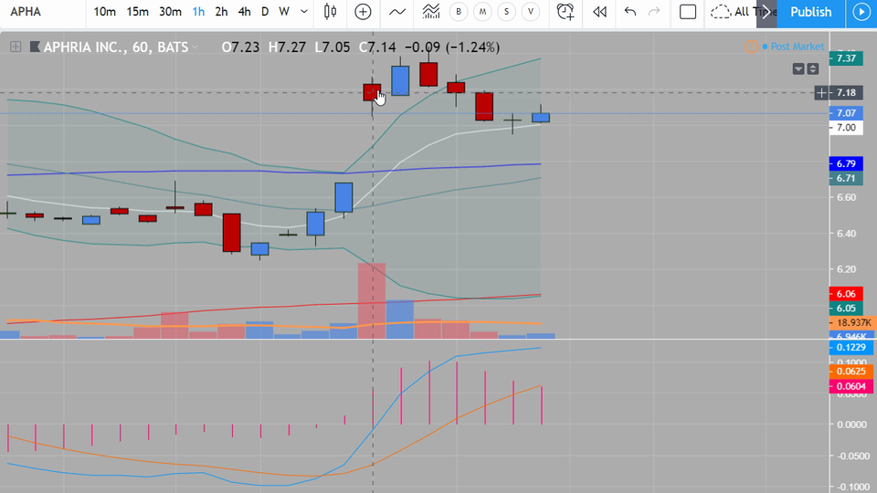This screenshot has height=493, width=877.
Task: Open the indicators line icon
Action: [x=397, y=12]
